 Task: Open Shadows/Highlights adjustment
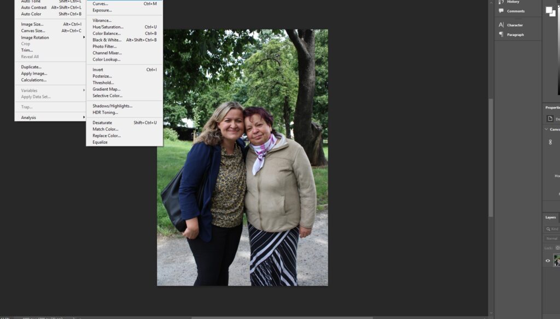[124, 106]
